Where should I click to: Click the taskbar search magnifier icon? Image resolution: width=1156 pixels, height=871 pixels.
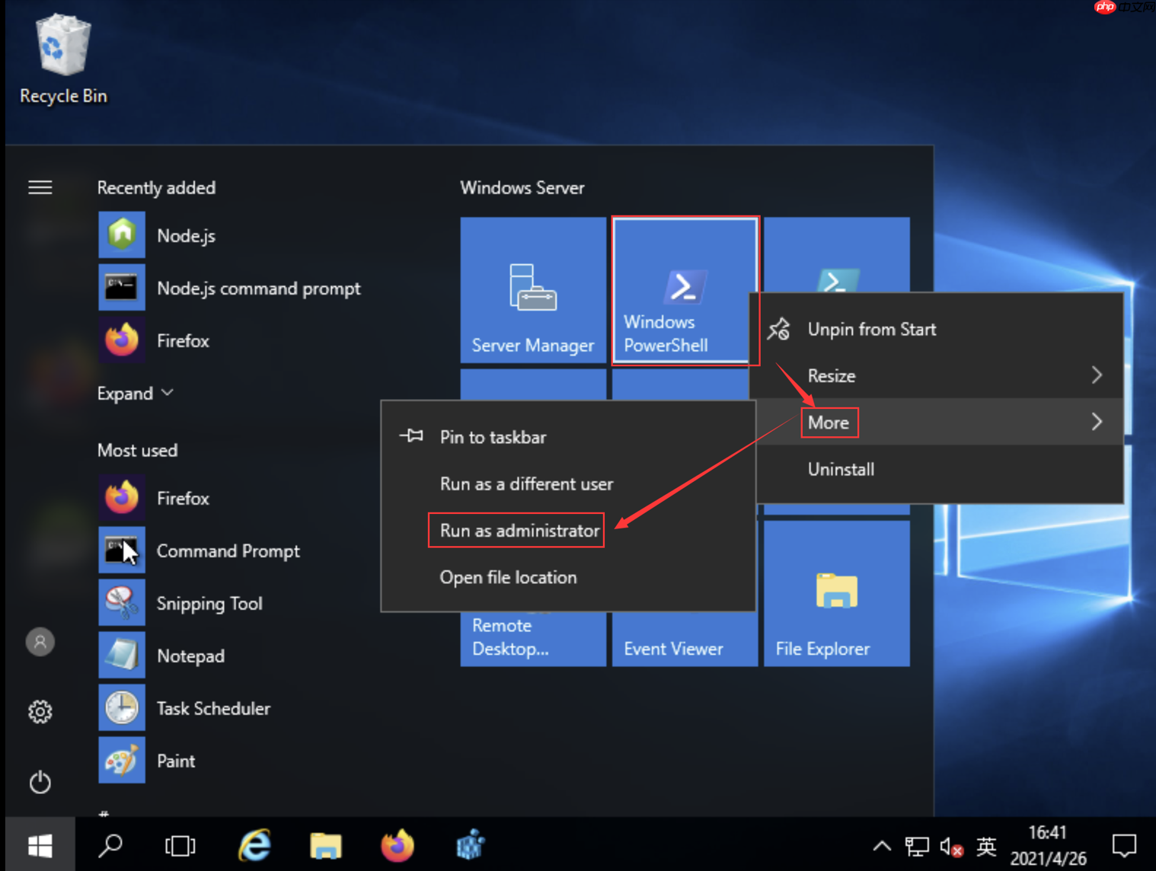pyautogui.click(x=111, y=845)
